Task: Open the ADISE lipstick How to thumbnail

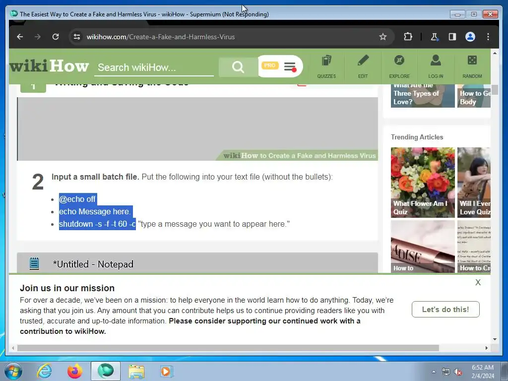Action: (423, 247)
